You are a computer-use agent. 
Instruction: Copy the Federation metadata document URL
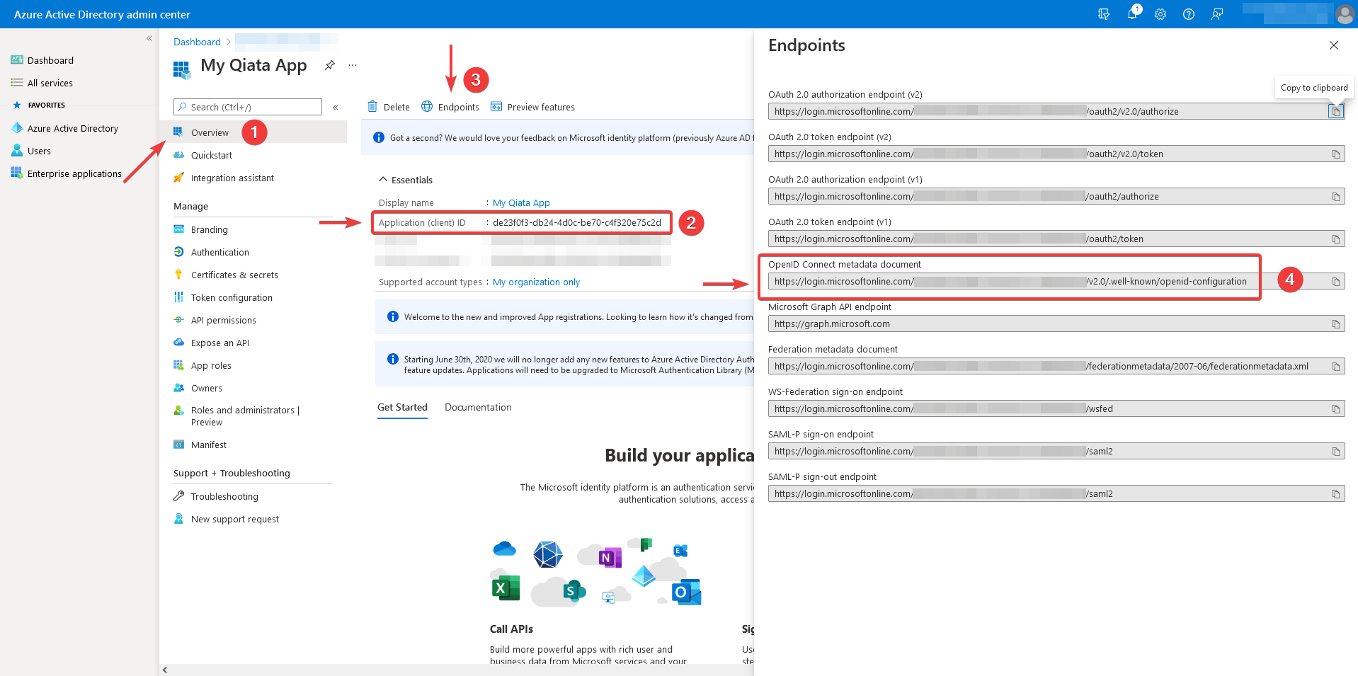point(1337,366)
